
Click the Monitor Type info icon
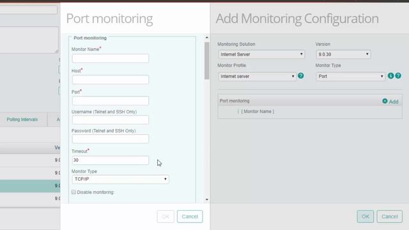(390, 76)
